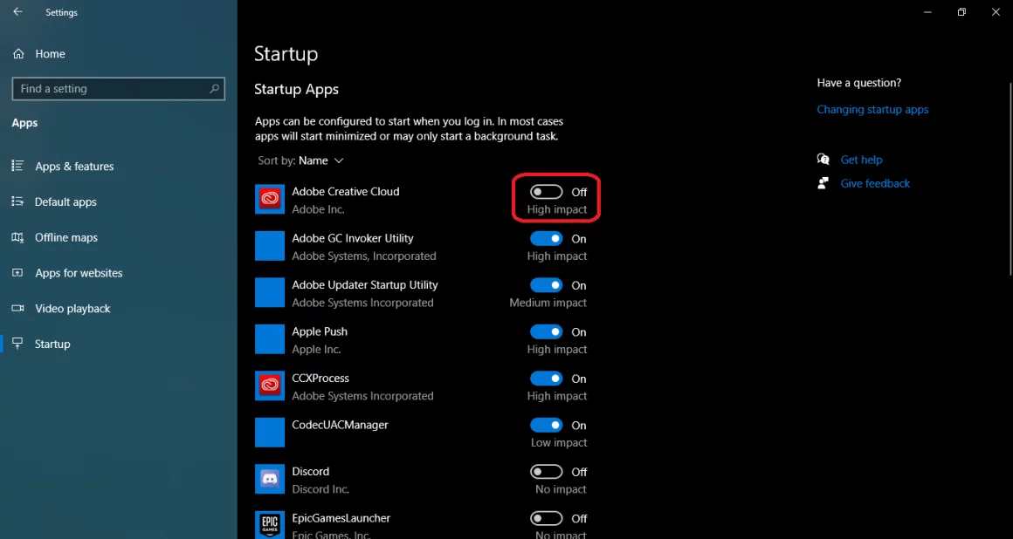
Task: Click the CCXProcess app icon
Action: (x=269, y=386)
